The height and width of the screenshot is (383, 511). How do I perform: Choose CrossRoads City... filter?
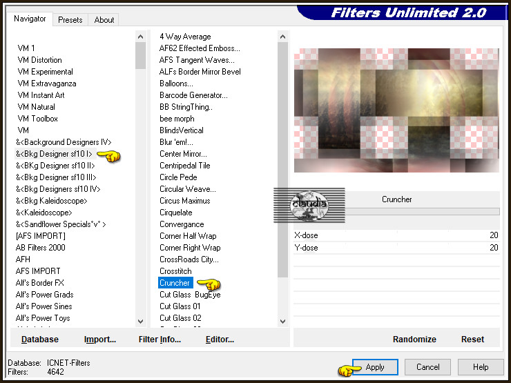coord(189,259)
